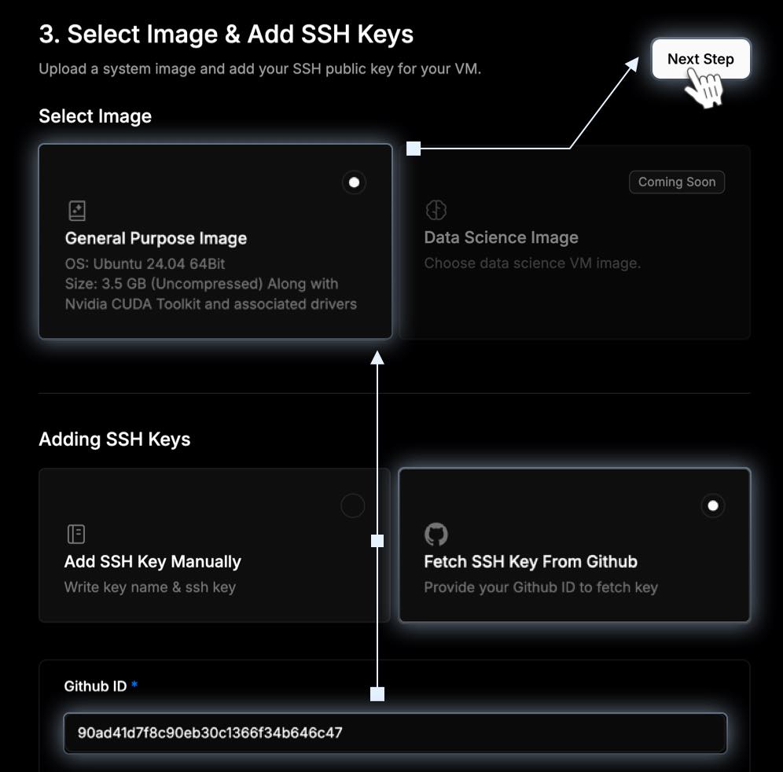This screenshot has width=783, height=772.
Task: Focus the Github ID input field
Action: (395, 733)
